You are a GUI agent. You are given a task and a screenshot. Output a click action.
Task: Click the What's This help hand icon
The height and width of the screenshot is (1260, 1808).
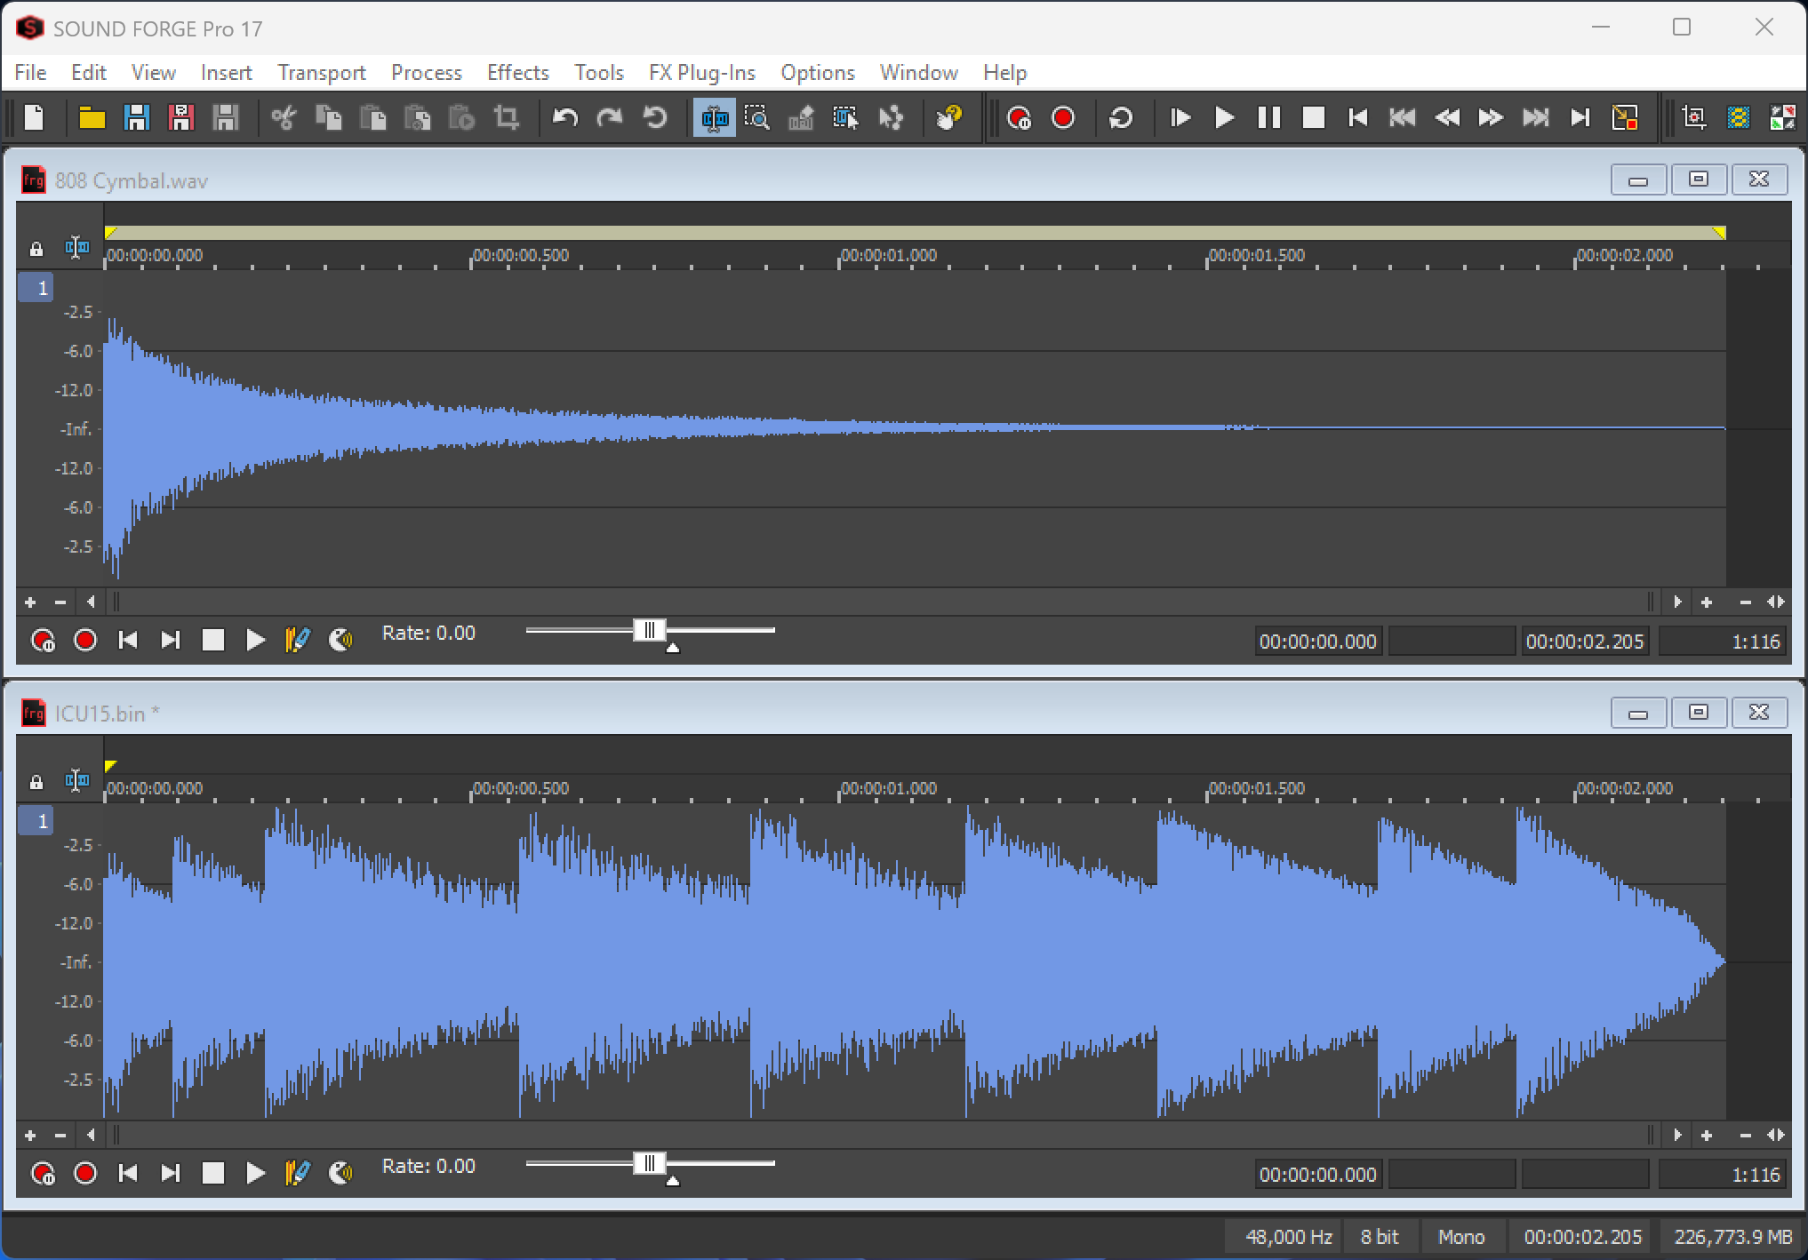950,117
